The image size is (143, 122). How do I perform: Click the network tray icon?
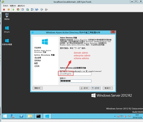122,116
